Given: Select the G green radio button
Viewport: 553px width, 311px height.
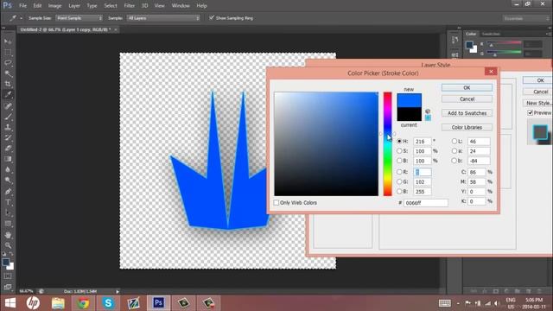Looking at the screenshot, I should coord(399,181).
